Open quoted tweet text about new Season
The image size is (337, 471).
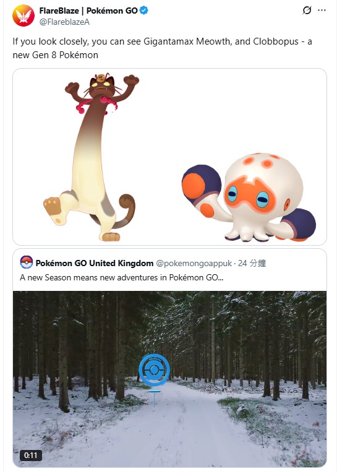[x=122, y=277]
